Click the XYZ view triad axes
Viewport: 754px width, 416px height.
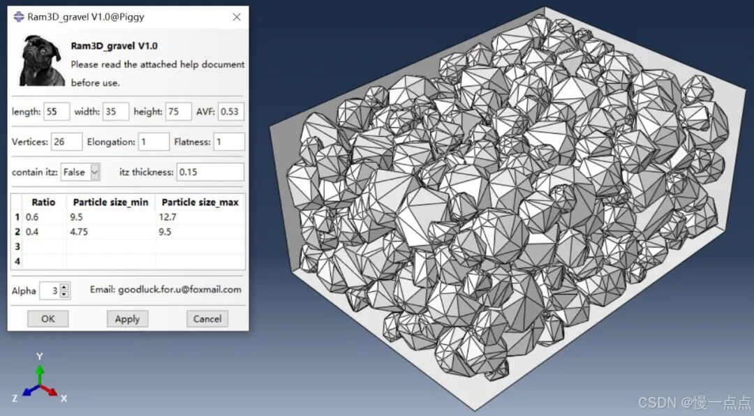[40, 378]
